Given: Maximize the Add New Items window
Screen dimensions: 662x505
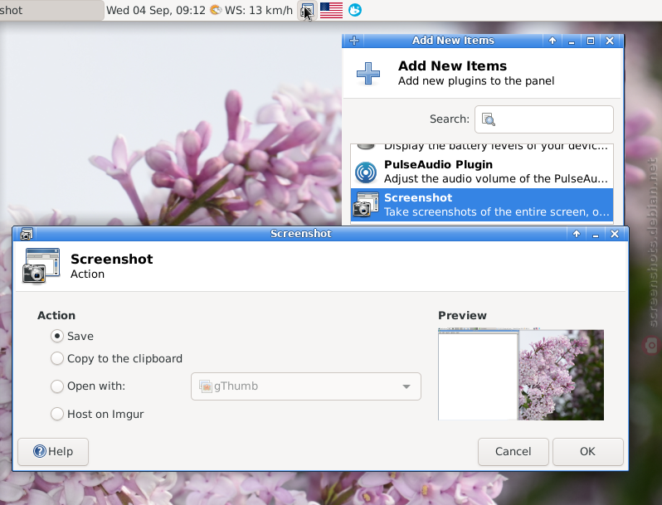Looking at the screenshot, I should (x=591, y=41).
